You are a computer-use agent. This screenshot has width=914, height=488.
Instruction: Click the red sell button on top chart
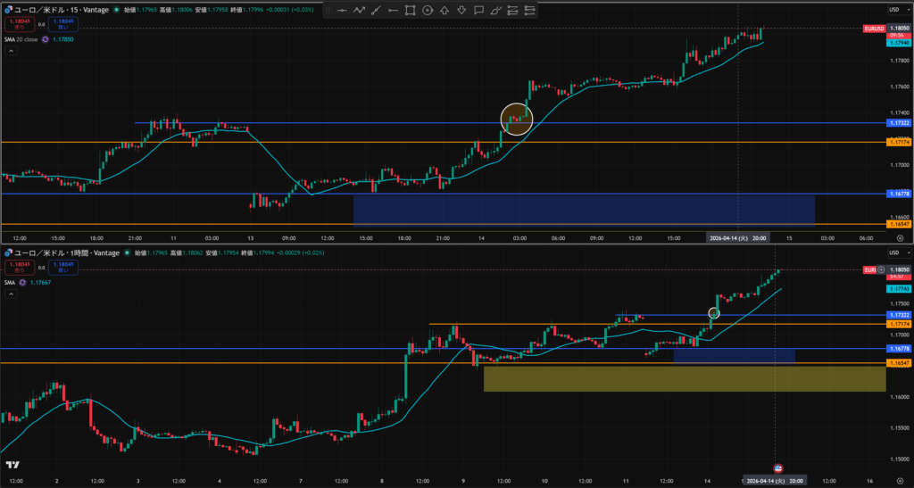17,24
